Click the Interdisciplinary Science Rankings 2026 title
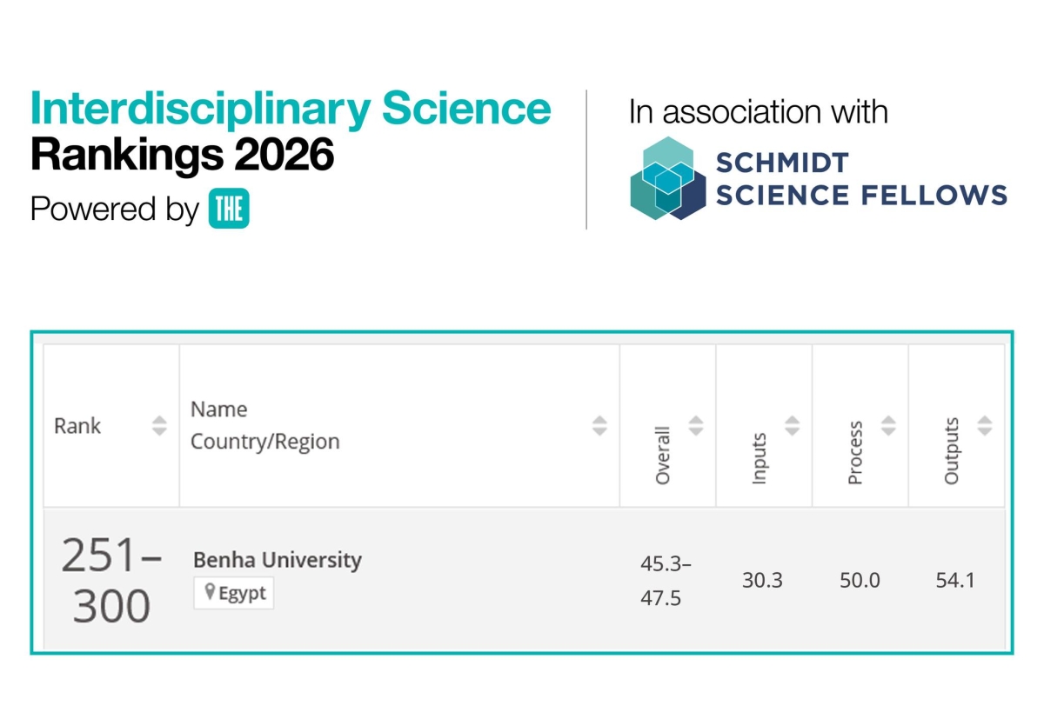 (290, 129)
